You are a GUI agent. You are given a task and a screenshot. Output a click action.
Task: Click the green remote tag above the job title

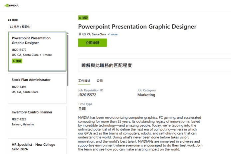click(x=83, y=18)
